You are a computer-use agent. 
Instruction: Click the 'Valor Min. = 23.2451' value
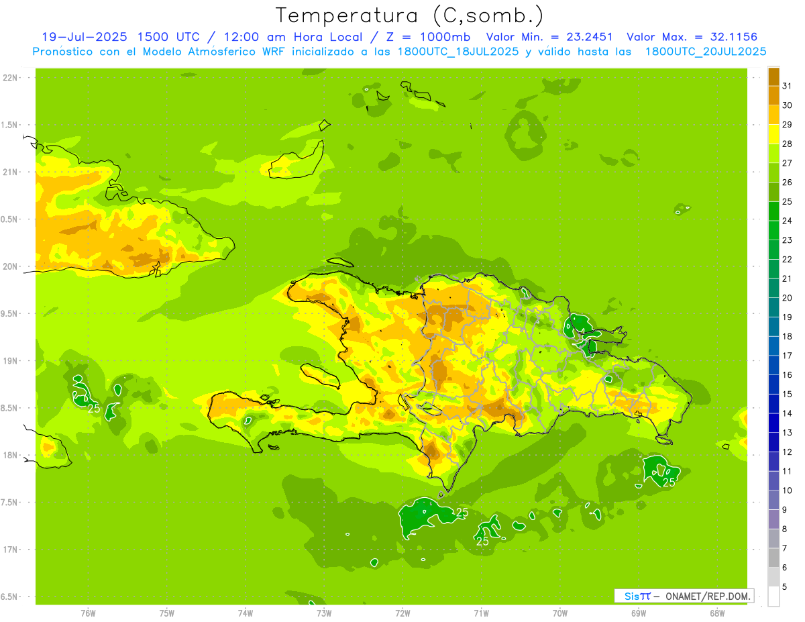[549, 37]
